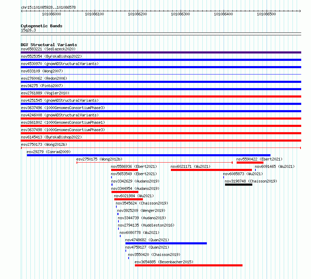Image resolution: width=311 pixels, height=279 pixels.
Task: Click esv2750173 (Wong2012b) label
Action: click(44, 144)
